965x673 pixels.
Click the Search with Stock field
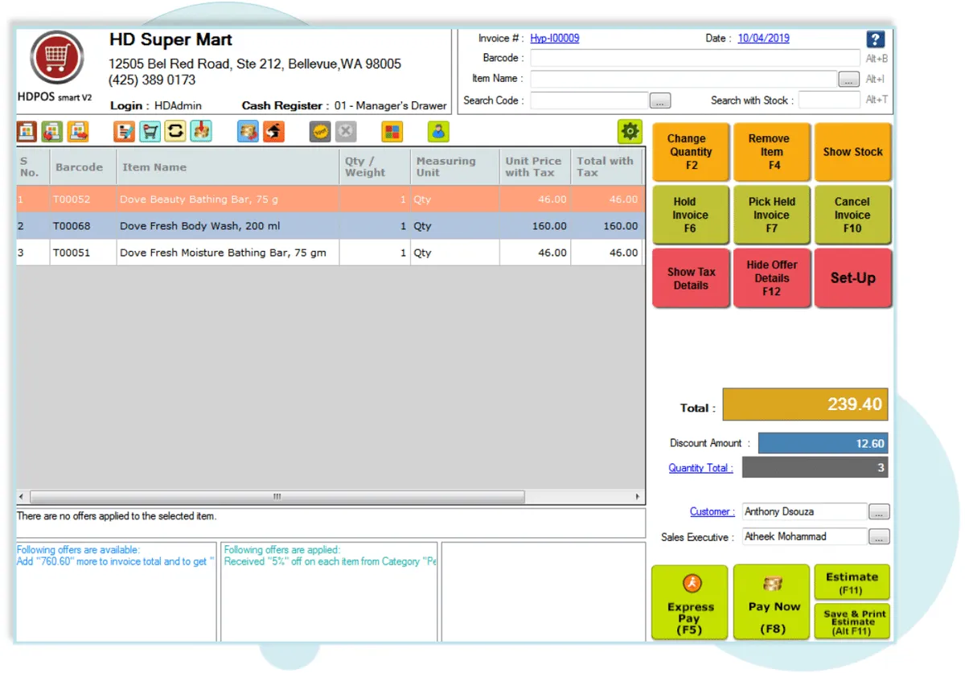829,101
